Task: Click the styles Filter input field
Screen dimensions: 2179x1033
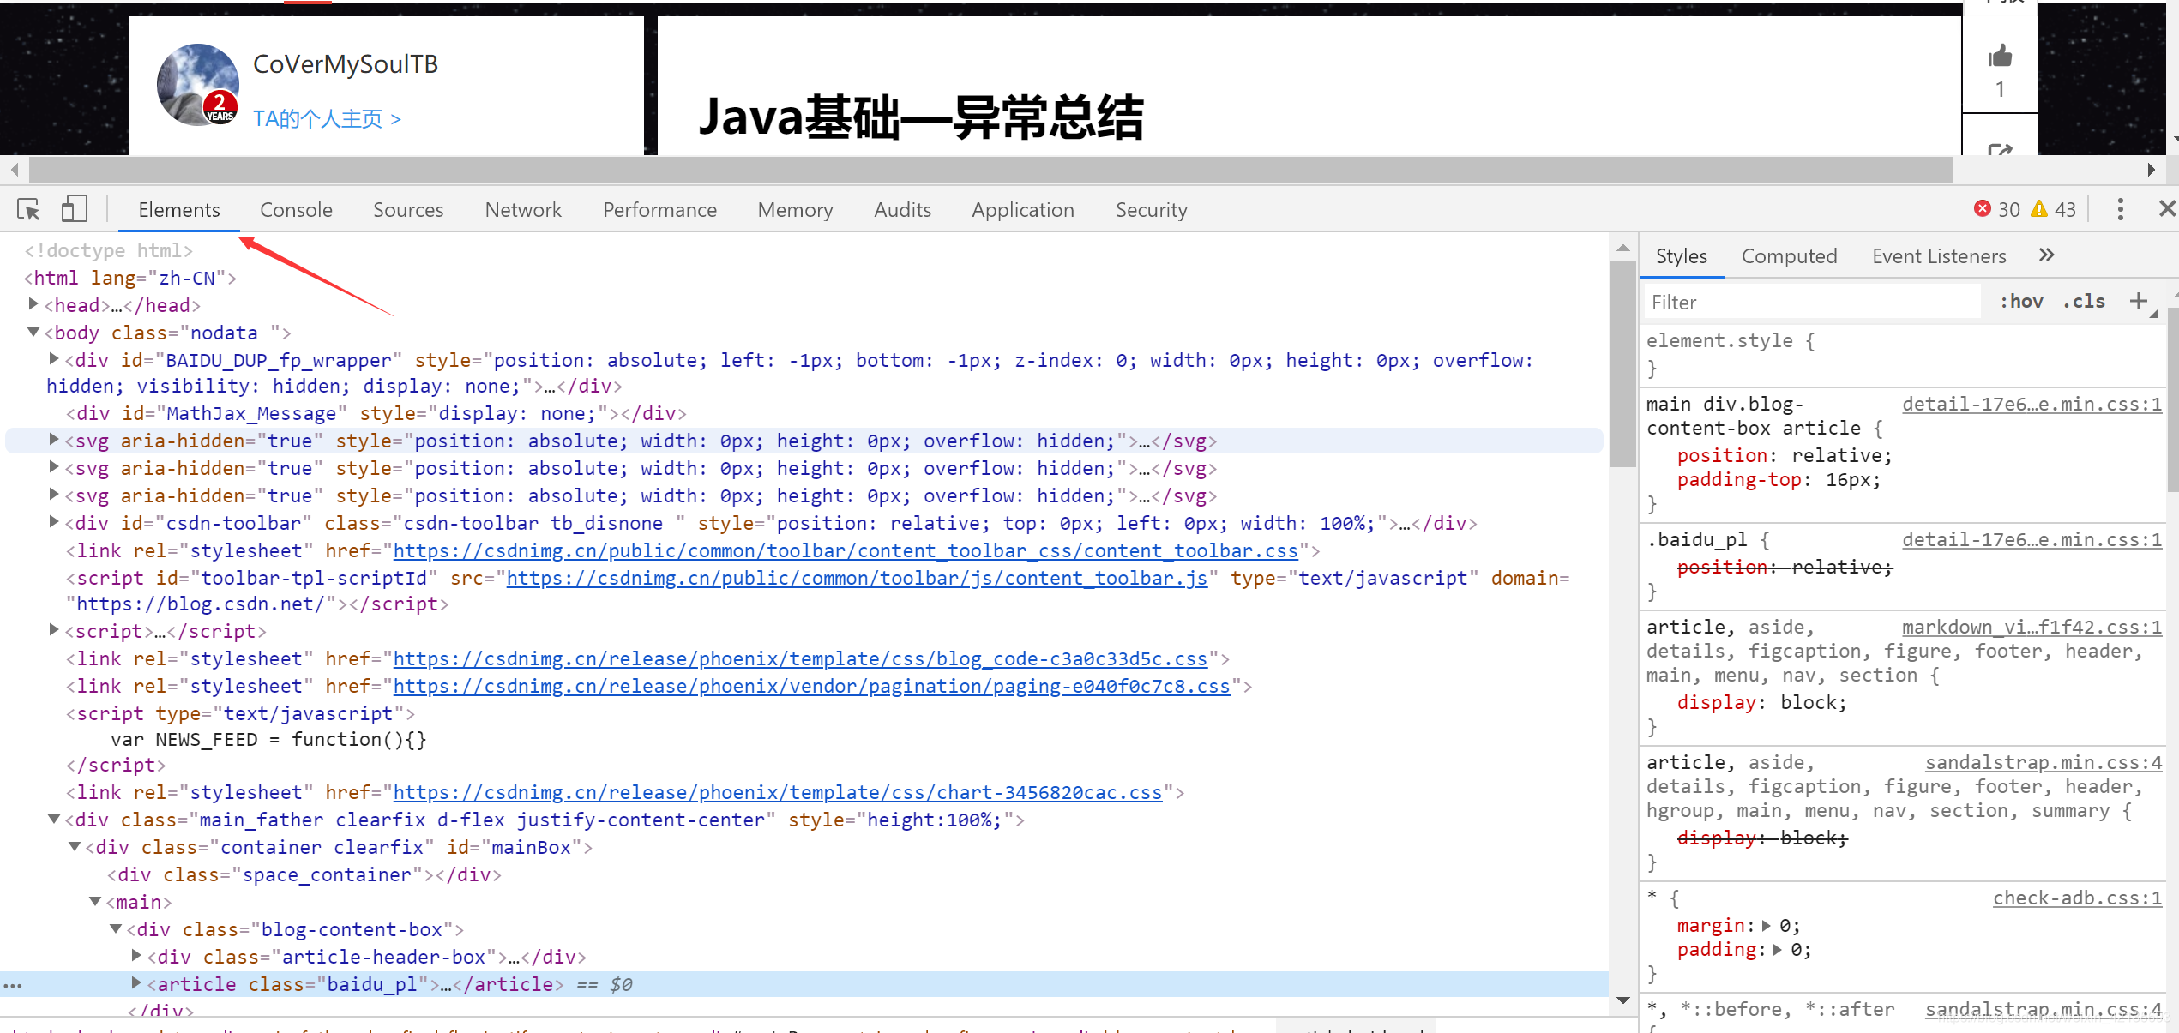Action: 1811,303
